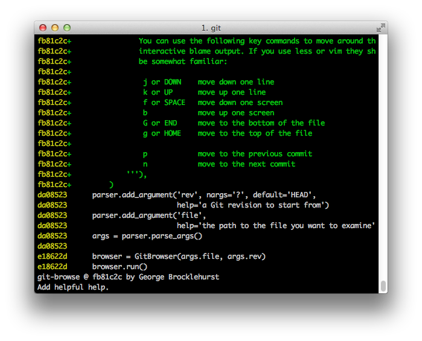Click the line 'k or UP move up one line'
Viewport: 422px width, 341px height.
(204, 92)
